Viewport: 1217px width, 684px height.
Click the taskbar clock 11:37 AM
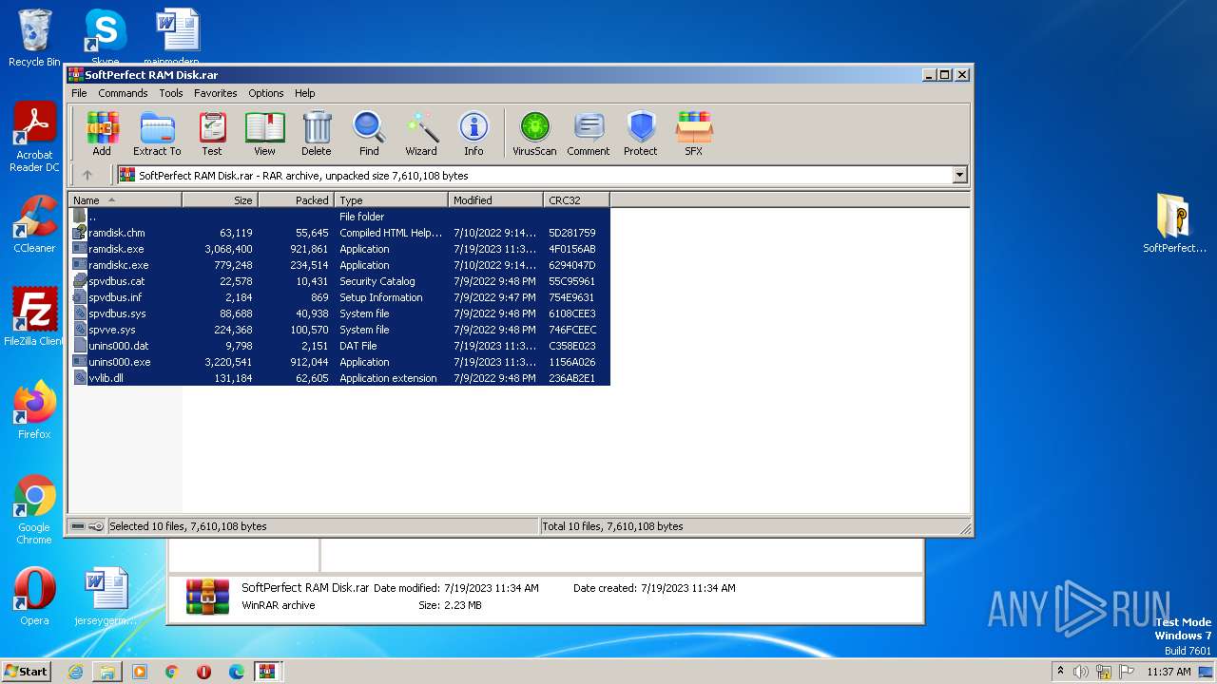(x=1169, y=672)
